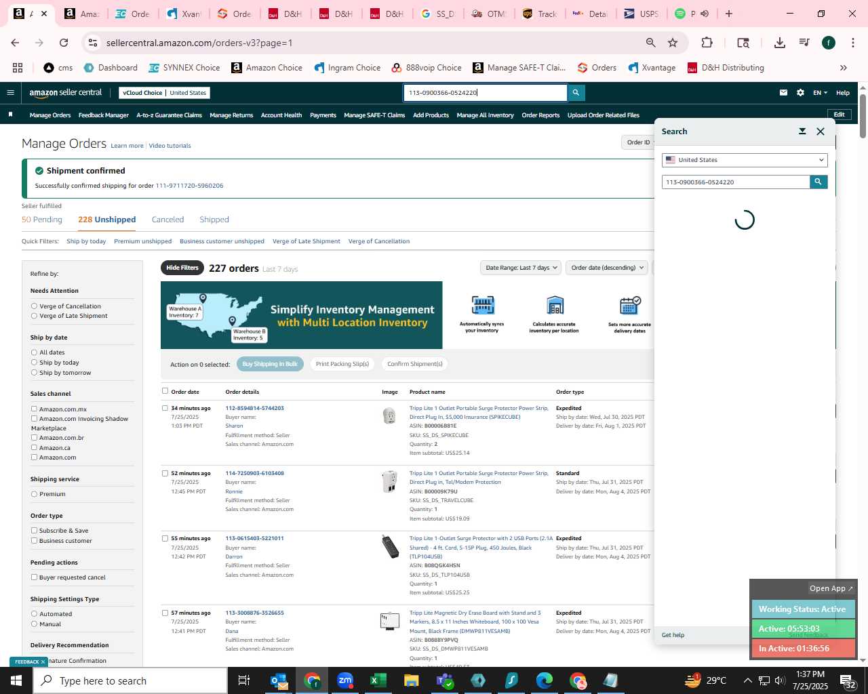Open the Order ID search type dropdown
The height and width of the screenshot is (694, 868).
pyautogui.click(x=637, y=142)
